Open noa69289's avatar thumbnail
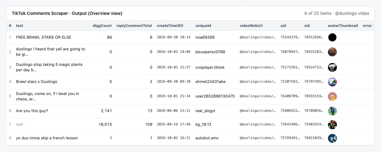The image size is (381, 152). pos(332,37)
